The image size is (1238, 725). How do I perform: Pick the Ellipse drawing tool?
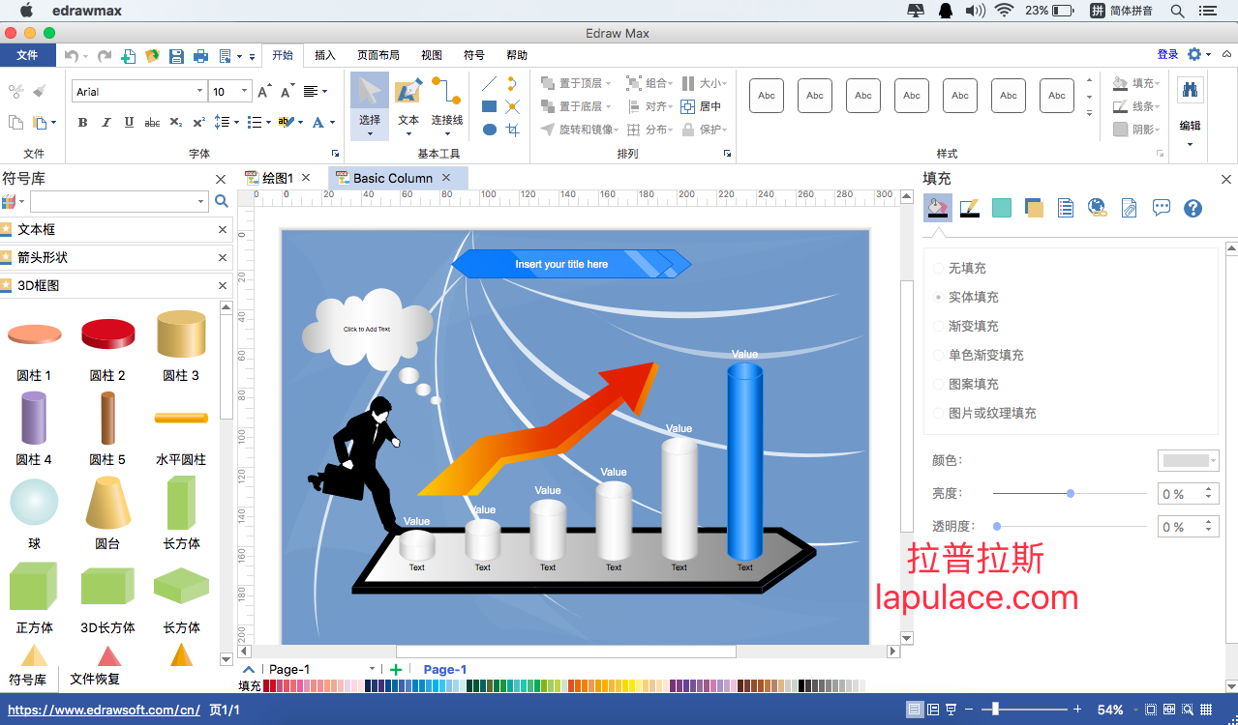pyautogui.click(x=490, y=130)
